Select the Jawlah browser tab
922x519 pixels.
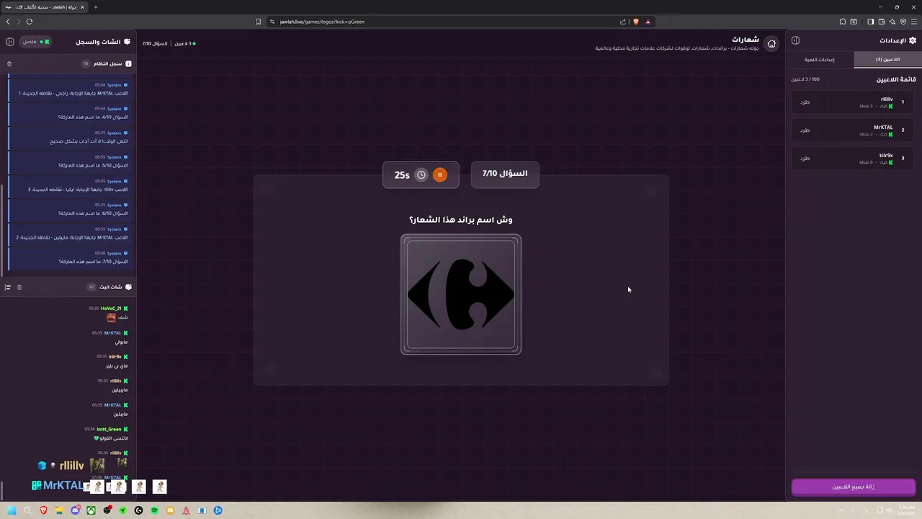[45, 7]
